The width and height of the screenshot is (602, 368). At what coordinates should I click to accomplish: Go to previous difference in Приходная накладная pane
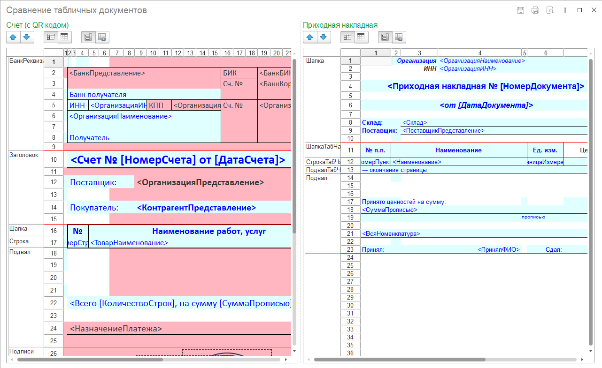coord(310,37)
